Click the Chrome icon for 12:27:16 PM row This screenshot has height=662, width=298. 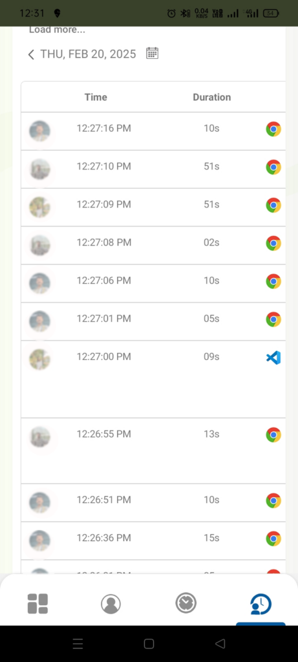(273, 129)
